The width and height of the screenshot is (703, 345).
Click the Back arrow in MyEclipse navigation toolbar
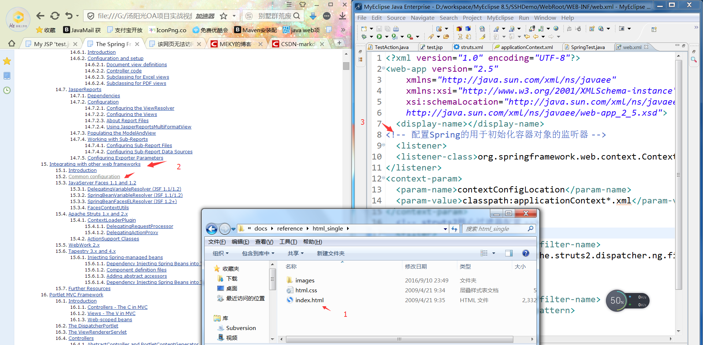pos(536,37)
